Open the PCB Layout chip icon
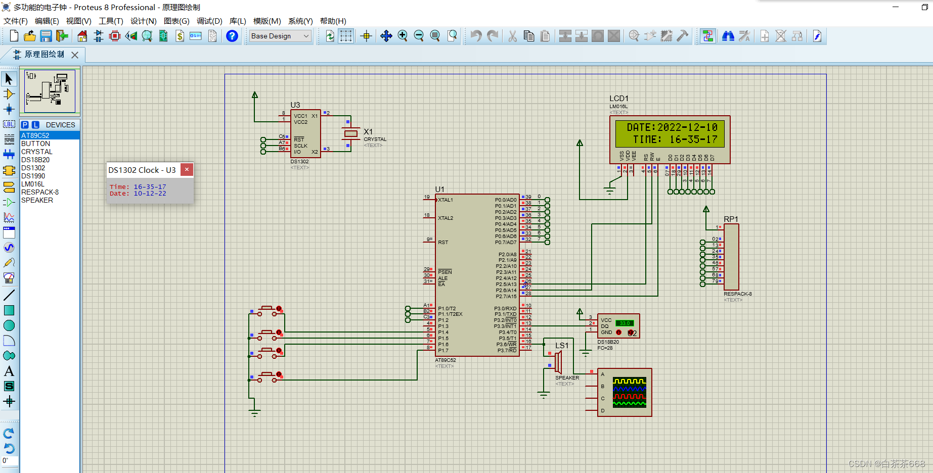The image size is (933, 473). (x=115, y=36)
